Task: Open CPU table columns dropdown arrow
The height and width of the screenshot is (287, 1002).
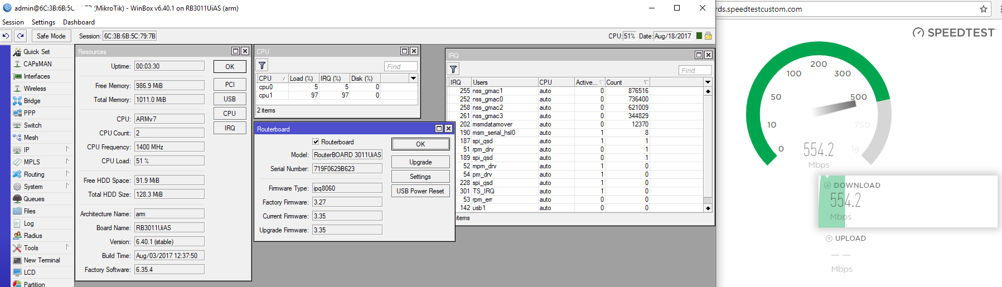Action: click(x=414, y=79)
